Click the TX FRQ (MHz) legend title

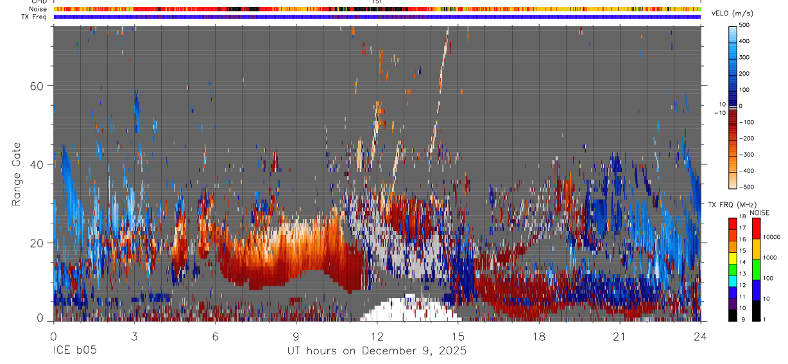click(731, 205)
